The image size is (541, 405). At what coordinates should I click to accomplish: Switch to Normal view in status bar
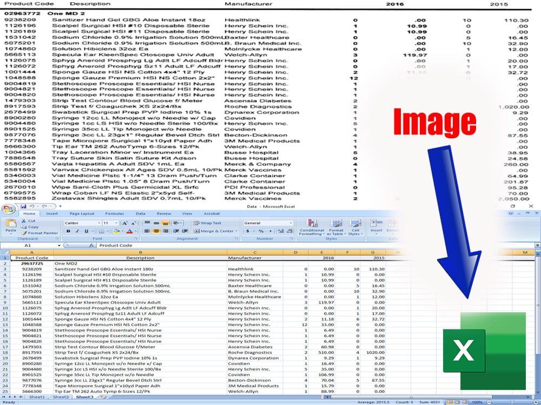pos(450,402)
